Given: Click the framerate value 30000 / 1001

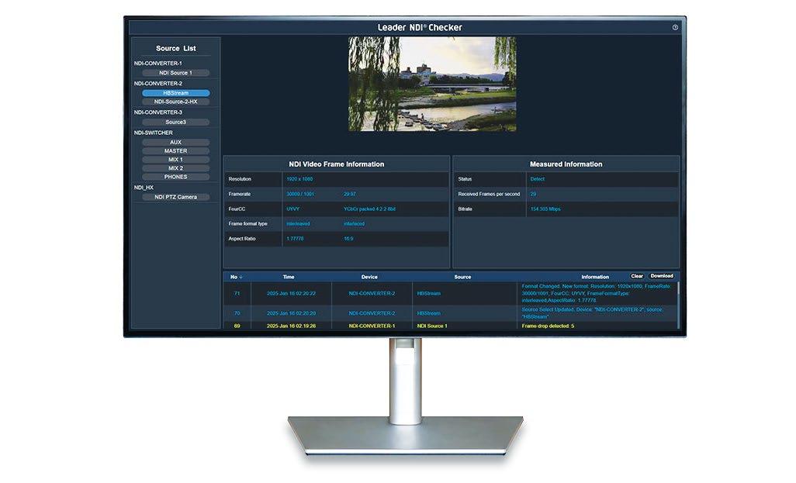Looking at the screenshot, I should pos(300,195).
